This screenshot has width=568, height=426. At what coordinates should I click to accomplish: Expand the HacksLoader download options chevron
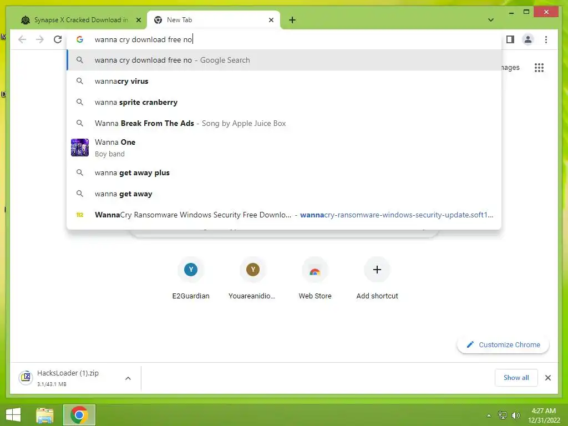pos(128,378)
